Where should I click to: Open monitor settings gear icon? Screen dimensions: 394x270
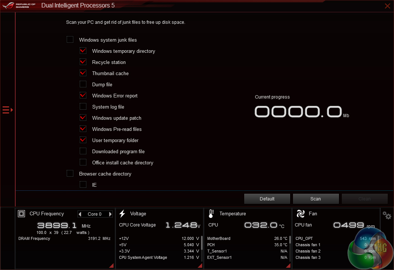pos(387,215)
